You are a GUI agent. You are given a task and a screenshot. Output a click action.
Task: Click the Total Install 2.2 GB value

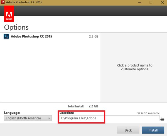(x=94, y=106)
